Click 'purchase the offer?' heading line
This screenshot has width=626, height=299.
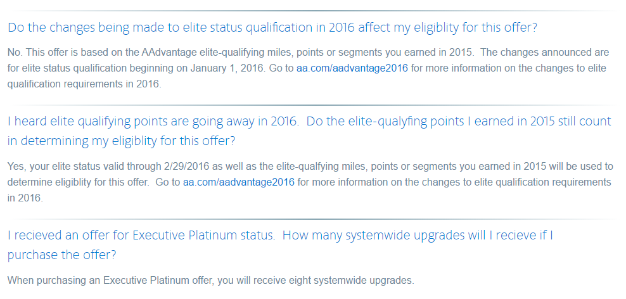pos(62,255)
